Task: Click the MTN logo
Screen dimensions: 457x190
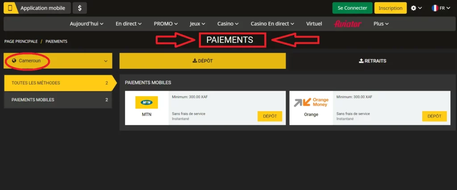Action: pyautogui.click(x=146, y=102)
